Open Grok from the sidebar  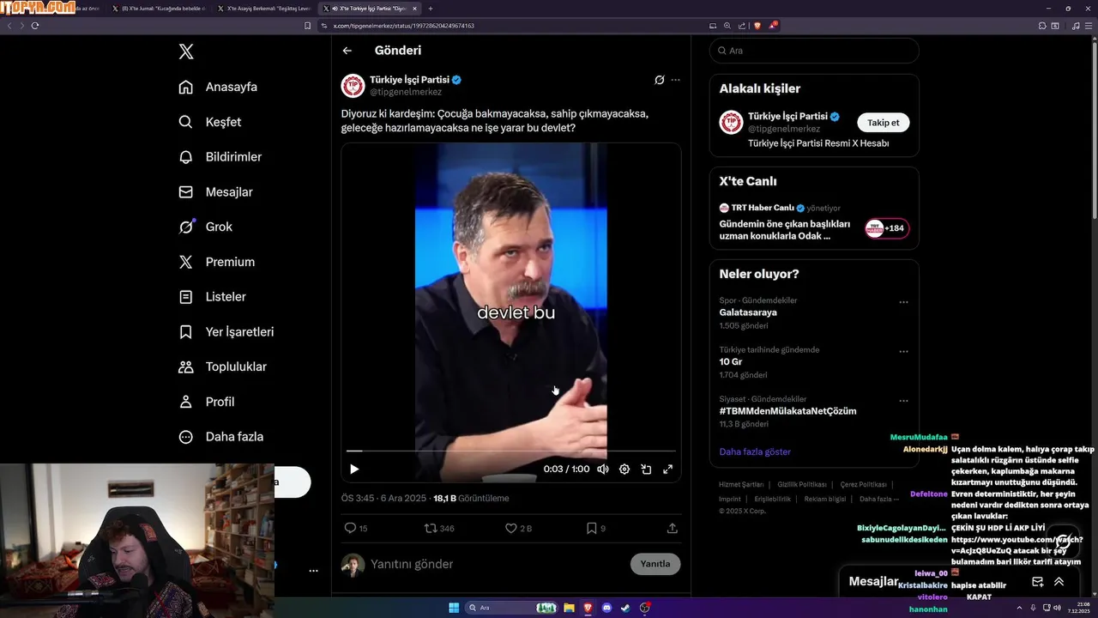click(x=206, y=227)
